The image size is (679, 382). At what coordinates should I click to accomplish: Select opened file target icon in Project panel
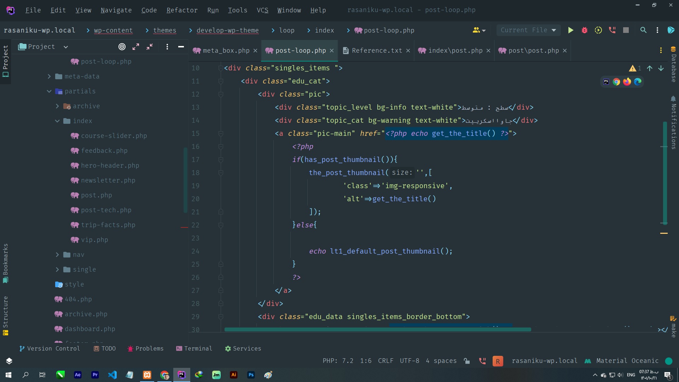122,47
